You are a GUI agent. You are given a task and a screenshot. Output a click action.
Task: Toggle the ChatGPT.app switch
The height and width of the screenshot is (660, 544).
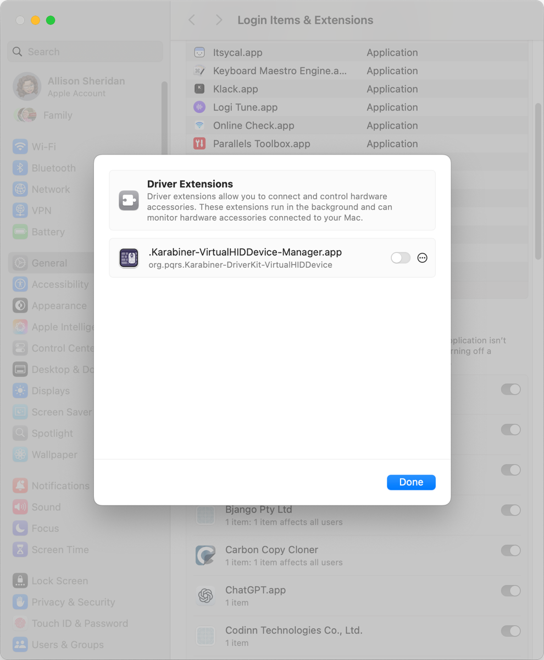[x=510, y=591]
